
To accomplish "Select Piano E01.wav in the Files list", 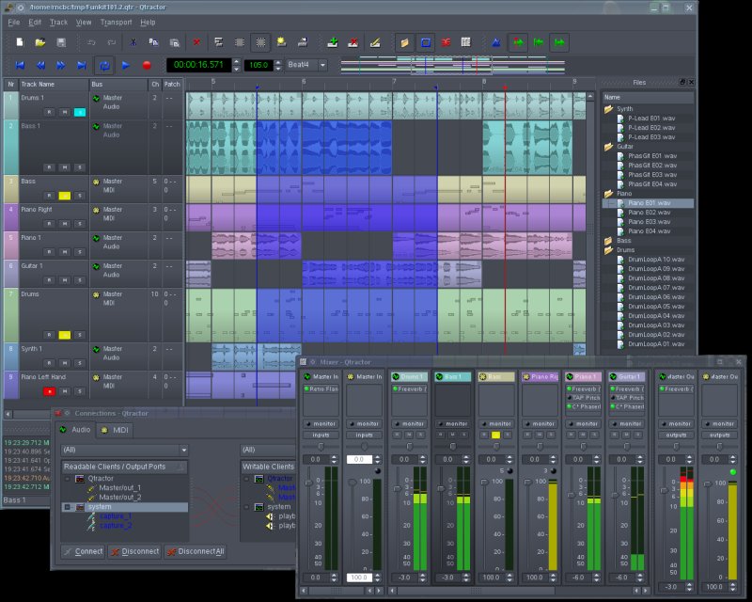I will tap(650, 203).
